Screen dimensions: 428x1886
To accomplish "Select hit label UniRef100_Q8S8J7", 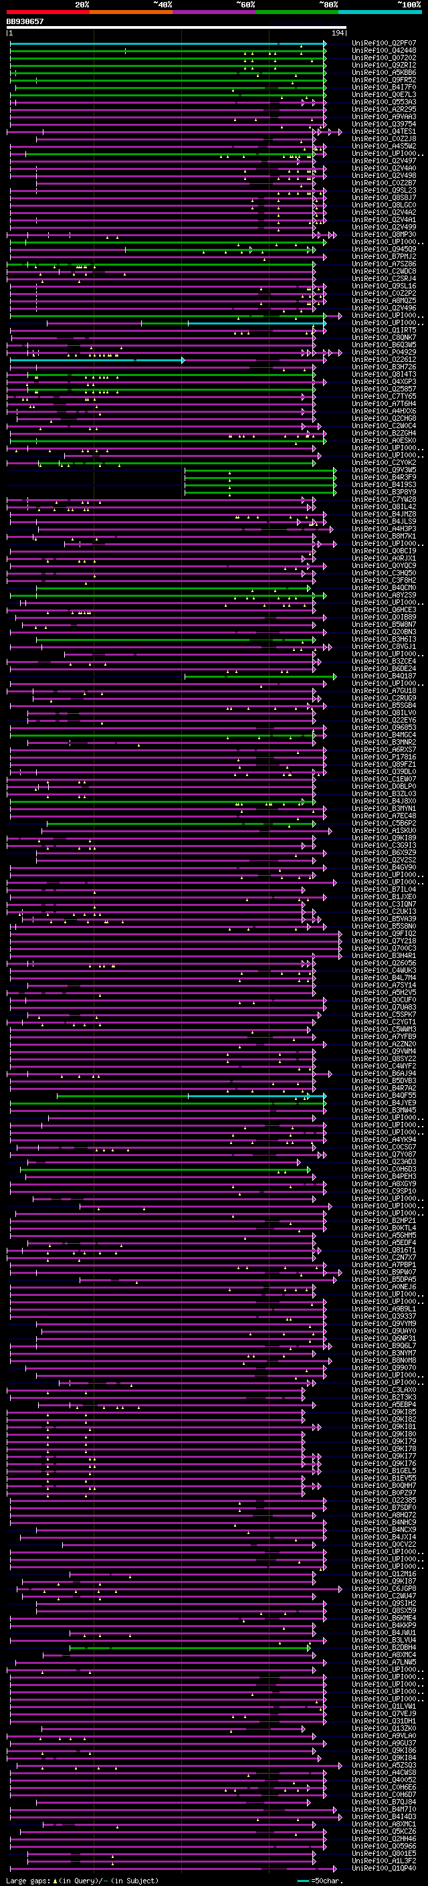I will click(x=384, y=197).
